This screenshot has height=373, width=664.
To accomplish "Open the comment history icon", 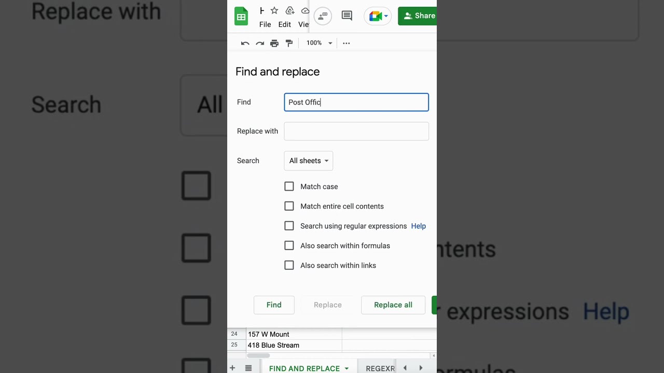I will coord(347,16).
